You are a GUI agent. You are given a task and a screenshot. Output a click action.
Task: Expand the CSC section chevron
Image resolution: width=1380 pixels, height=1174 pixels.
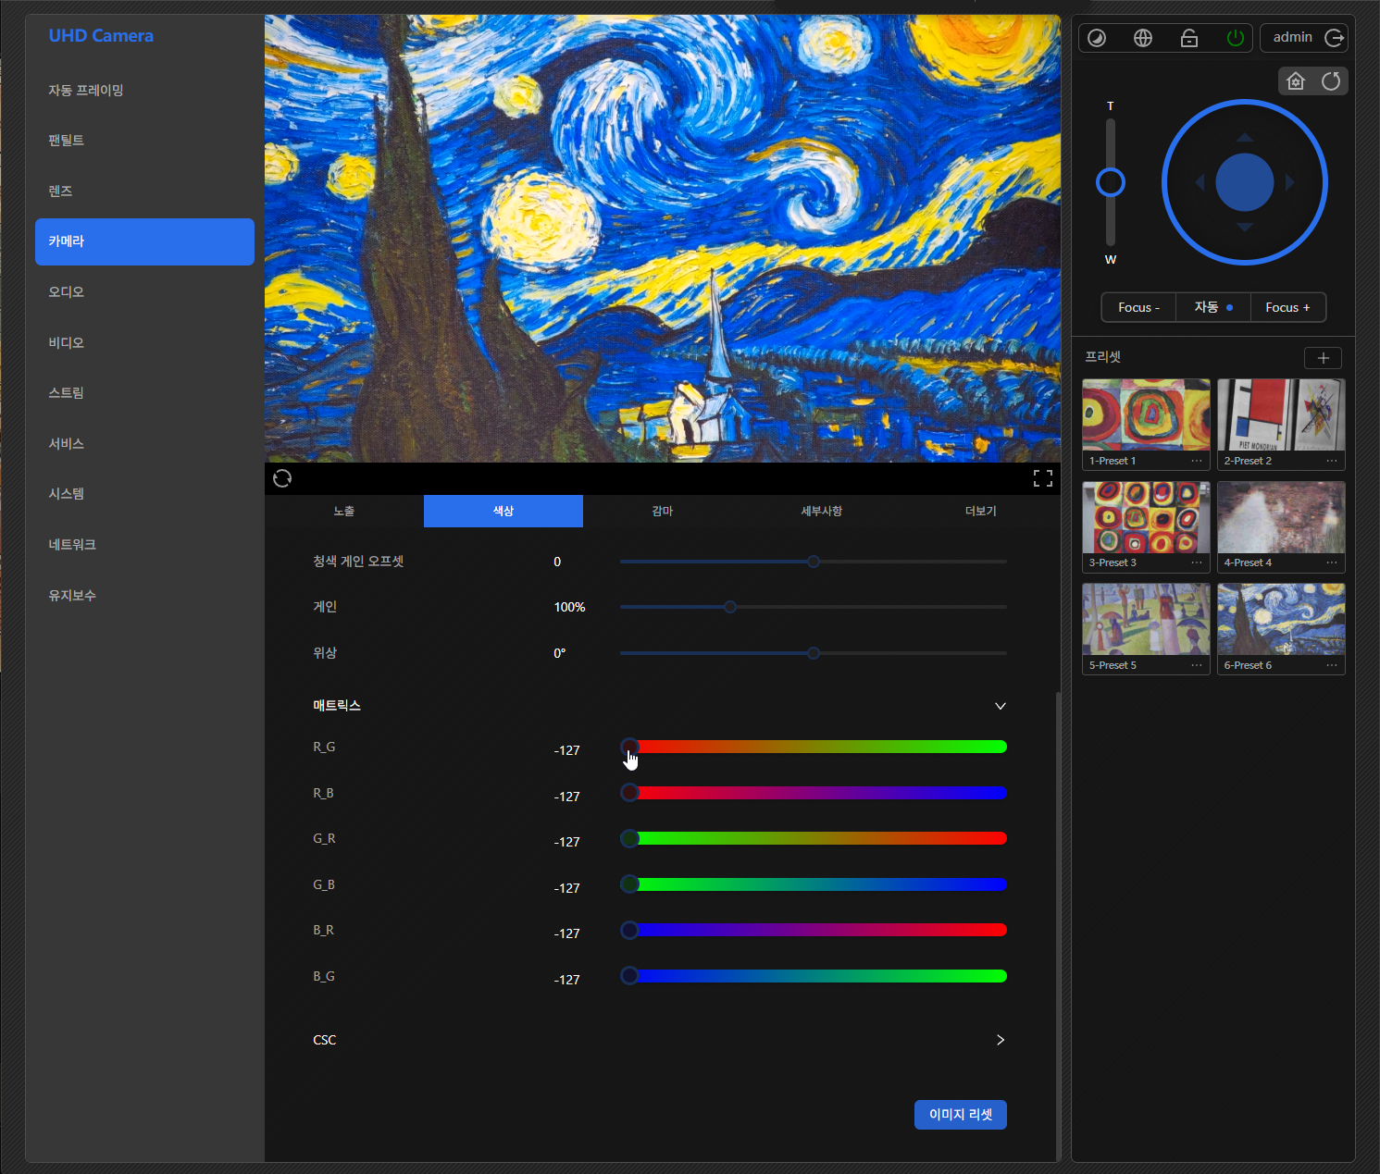tap(1001, 1040)
